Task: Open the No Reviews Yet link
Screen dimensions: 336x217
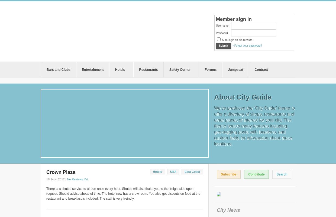Action: click(77, 179)
